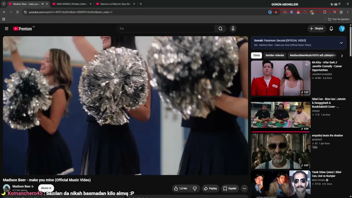Switch to the Shannon ve Mete'nin tab

point(115,4)
